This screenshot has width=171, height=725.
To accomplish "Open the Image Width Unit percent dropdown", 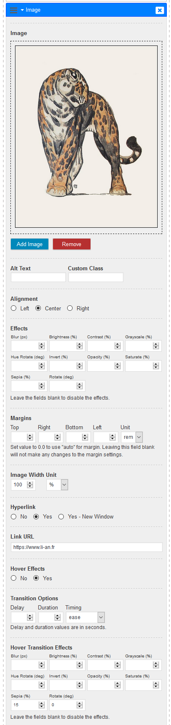I will (x=57, y=485).
